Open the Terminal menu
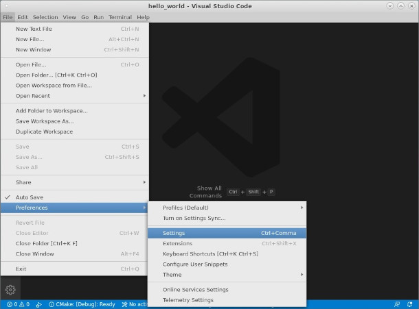Screen dimensions: 419x309 click(120, 17)
